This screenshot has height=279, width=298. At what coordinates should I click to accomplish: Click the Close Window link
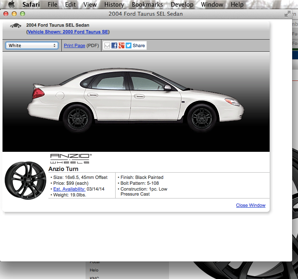tap(251, 205)
